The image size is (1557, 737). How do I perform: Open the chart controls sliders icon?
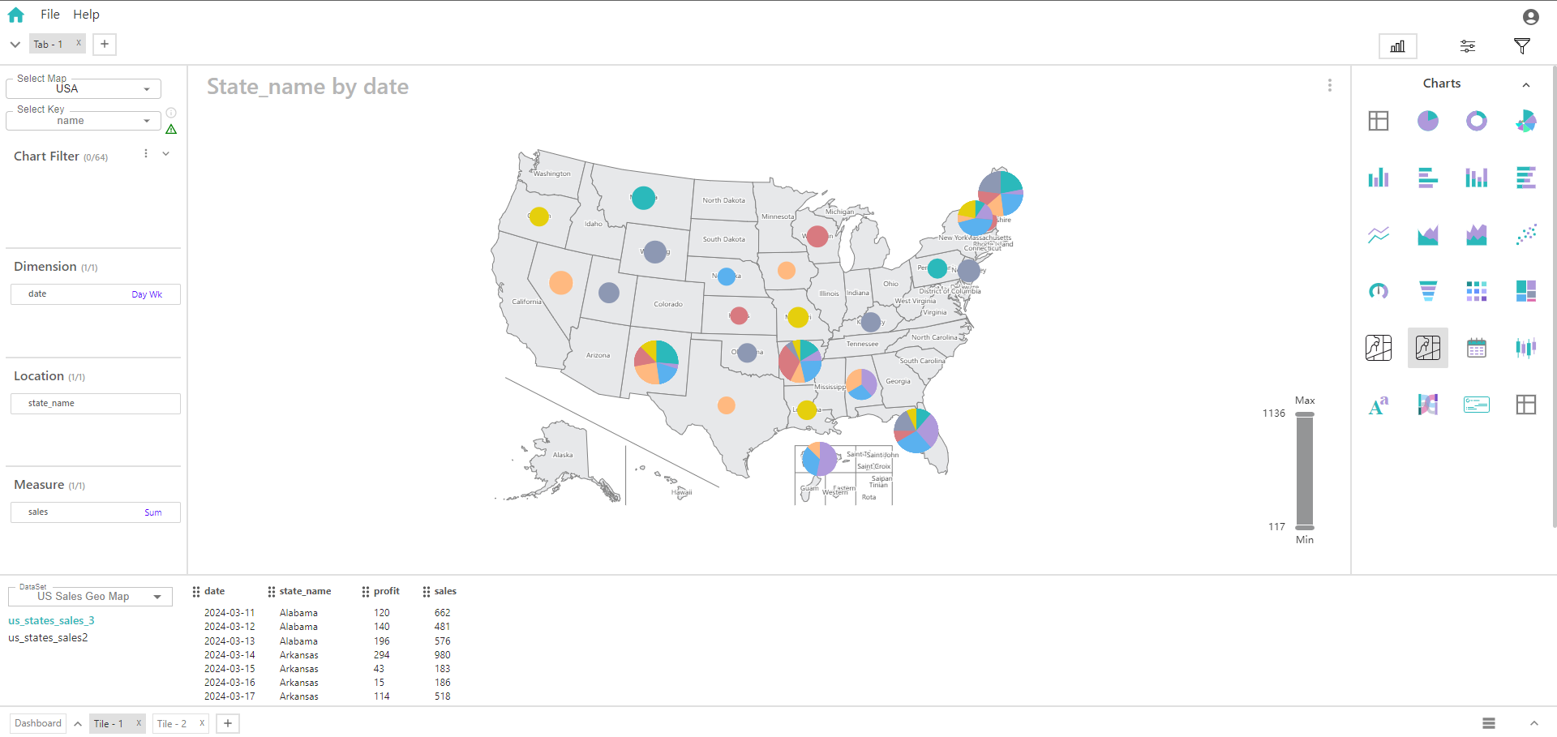tap(1467, 46)
